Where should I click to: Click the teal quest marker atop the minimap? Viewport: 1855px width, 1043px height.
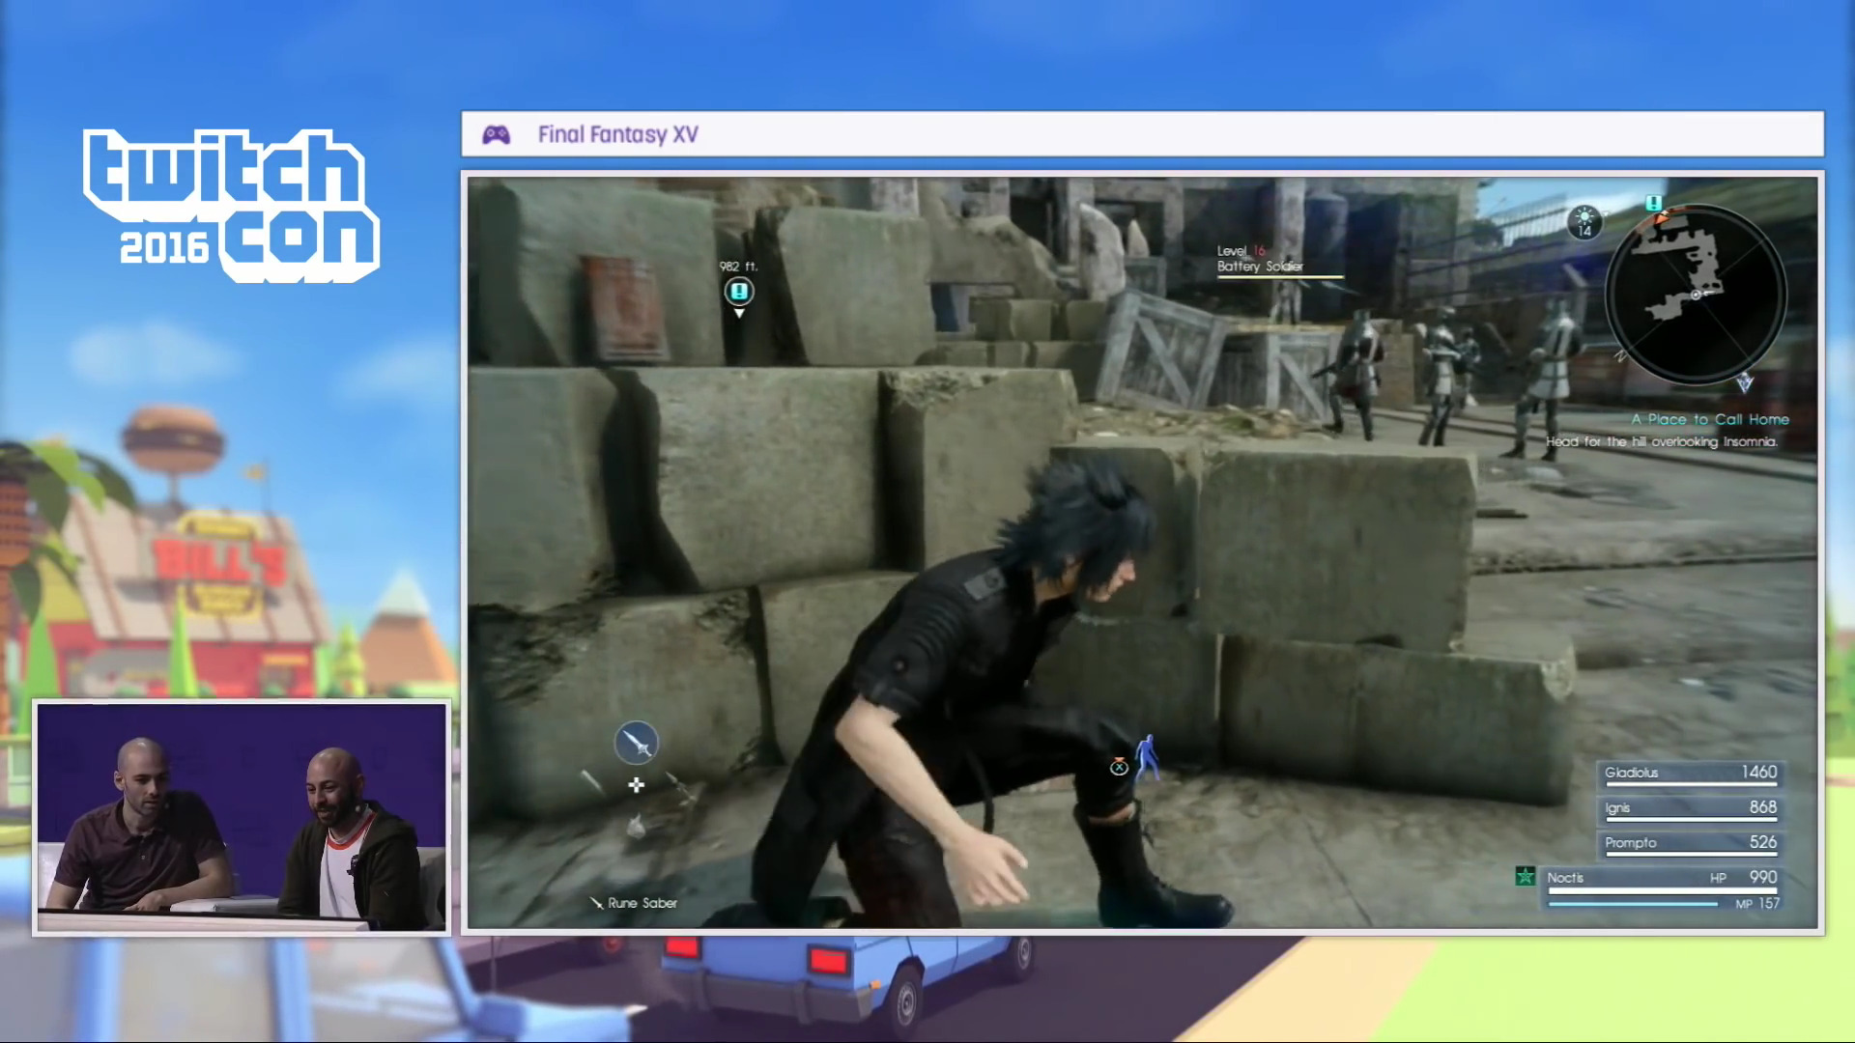[1653, 203]
